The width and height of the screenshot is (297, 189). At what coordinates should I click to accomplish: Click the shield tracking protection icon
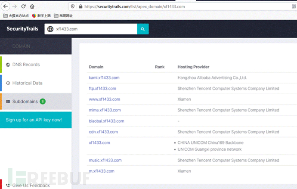pos(73,6)
